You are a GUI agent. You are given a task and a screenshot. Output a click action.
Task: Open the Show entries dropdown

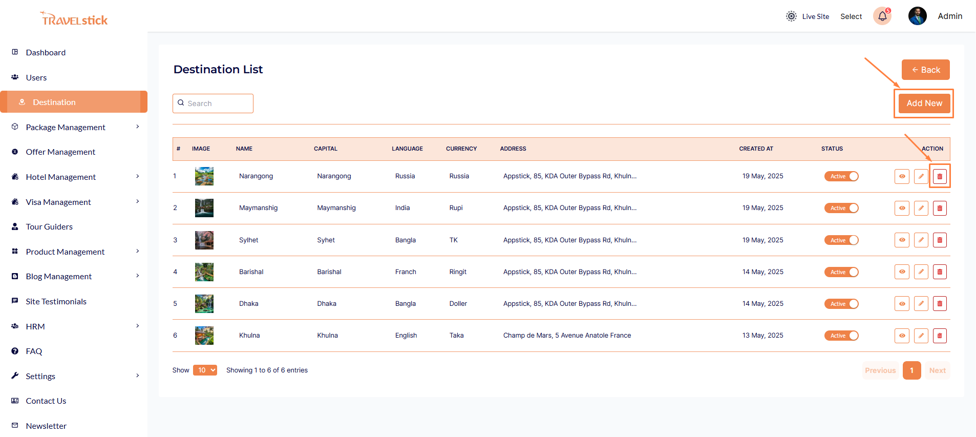click(205, 370)
